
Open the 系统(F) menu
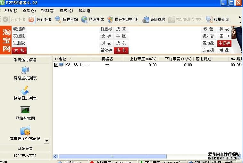[x=11, y=11]
